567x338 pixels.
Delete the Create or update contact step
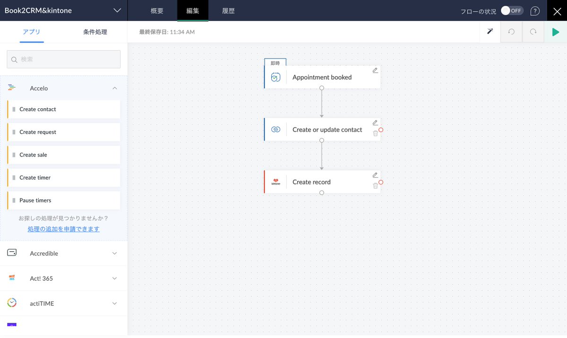(375, 134)
